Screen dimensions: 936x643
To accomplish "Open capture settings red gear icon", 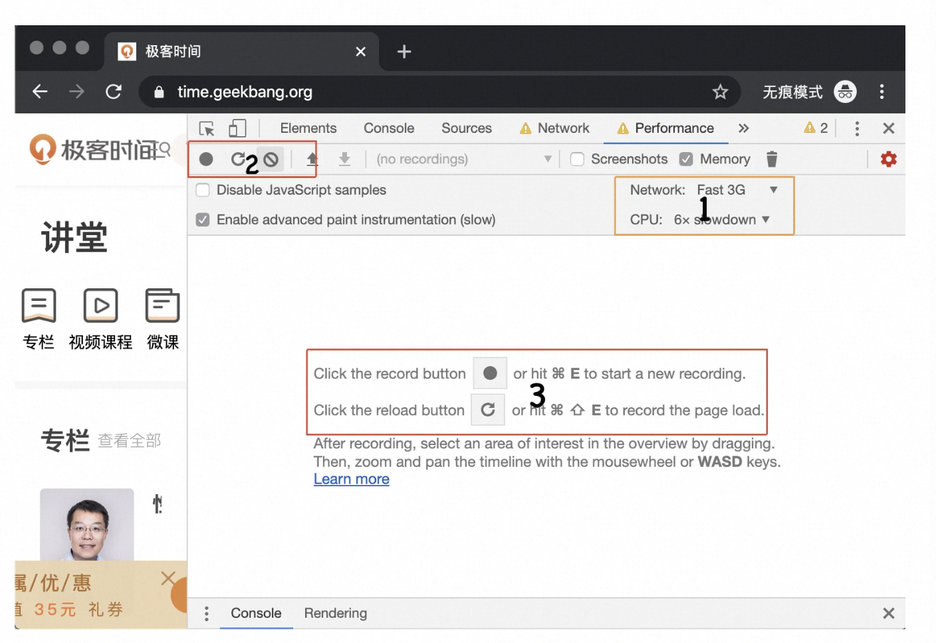I will [x=889, y=159].
